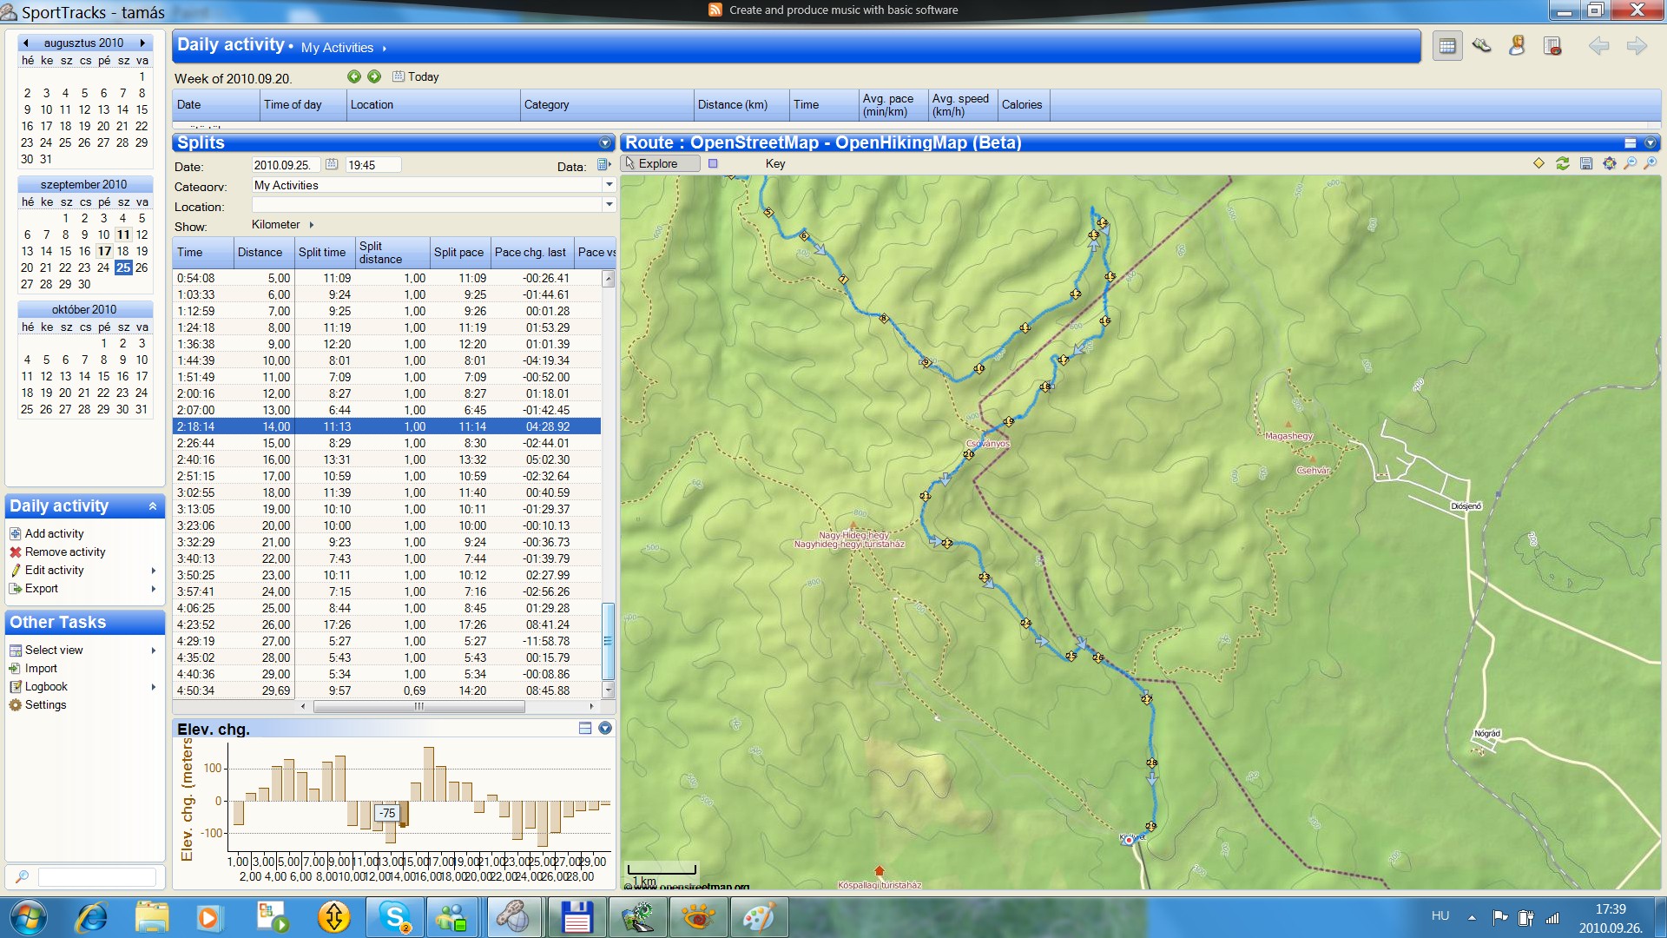Open the Paint palette taskbar icon

[x=759, y=917]
